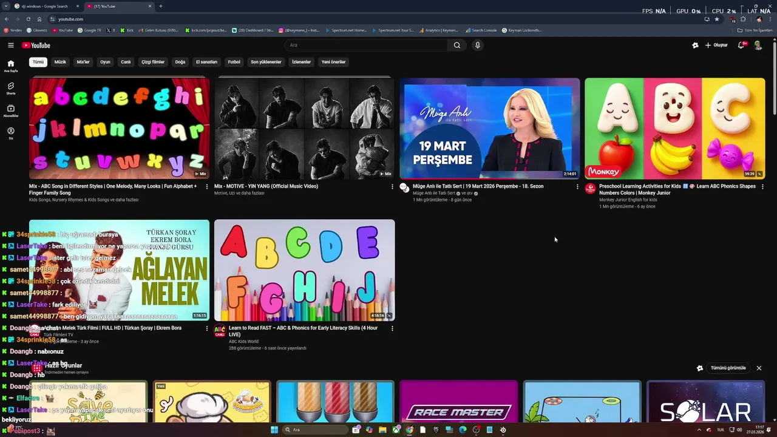The image size is (777, 437).
Task: Click the Monkey Junior English for kids link
Action: [x=628, y=200]
